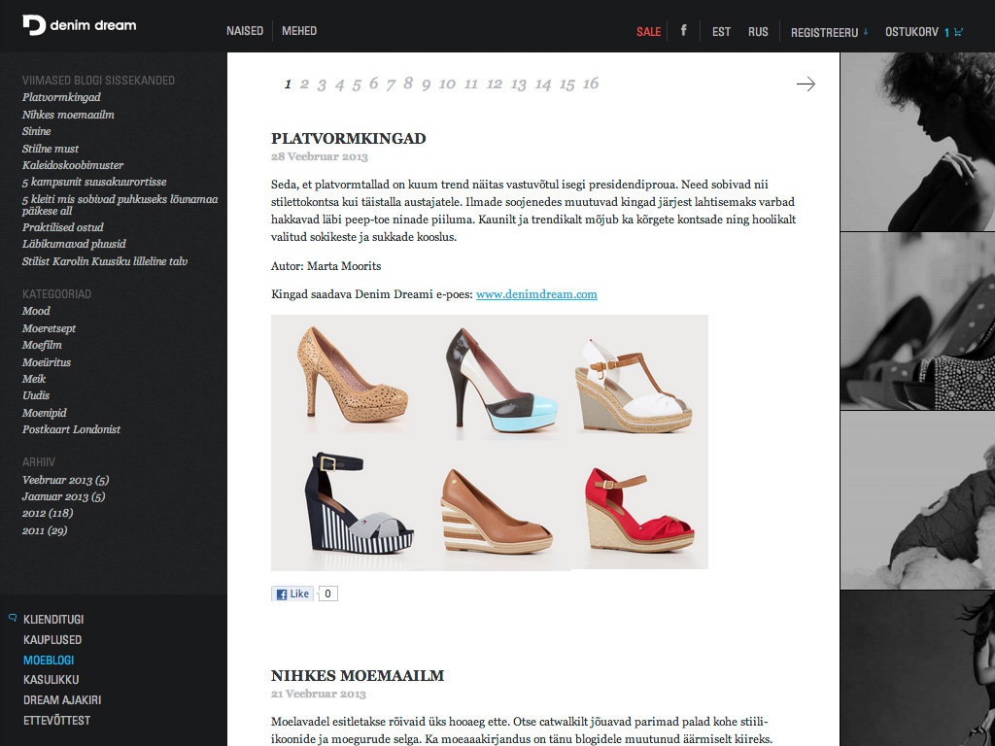Open the Kauplused page
Viewport: 995px width, 746px height.
[x=52, y=640]
